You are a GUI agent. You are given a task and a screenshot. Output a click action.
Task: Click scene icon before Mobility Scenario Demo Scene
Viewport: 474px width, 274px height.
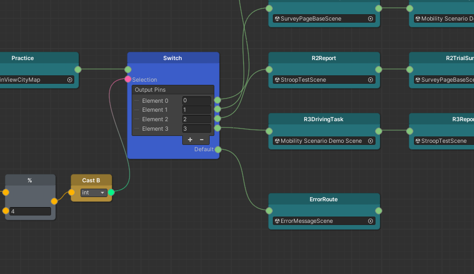[277, 141]
